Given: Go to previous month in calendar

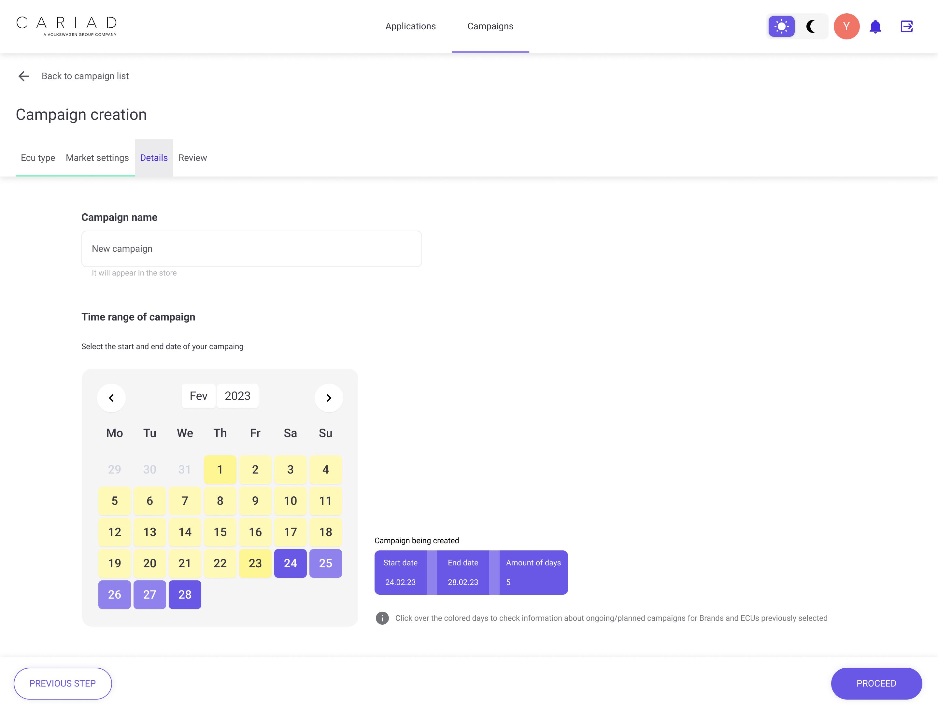Looking at the screenshot, I should point(111,398).
